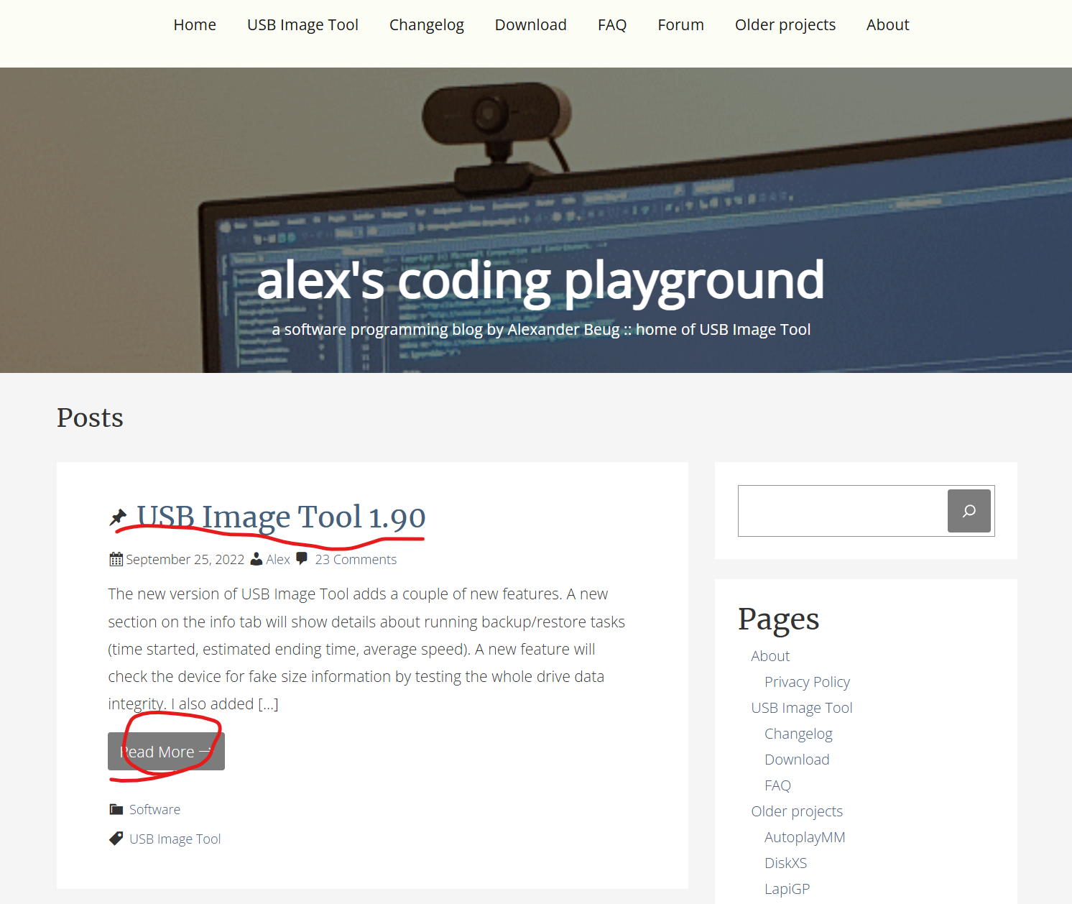
Task: Open Privacy Policy in Pages sidebar
Action: [807, 682]
